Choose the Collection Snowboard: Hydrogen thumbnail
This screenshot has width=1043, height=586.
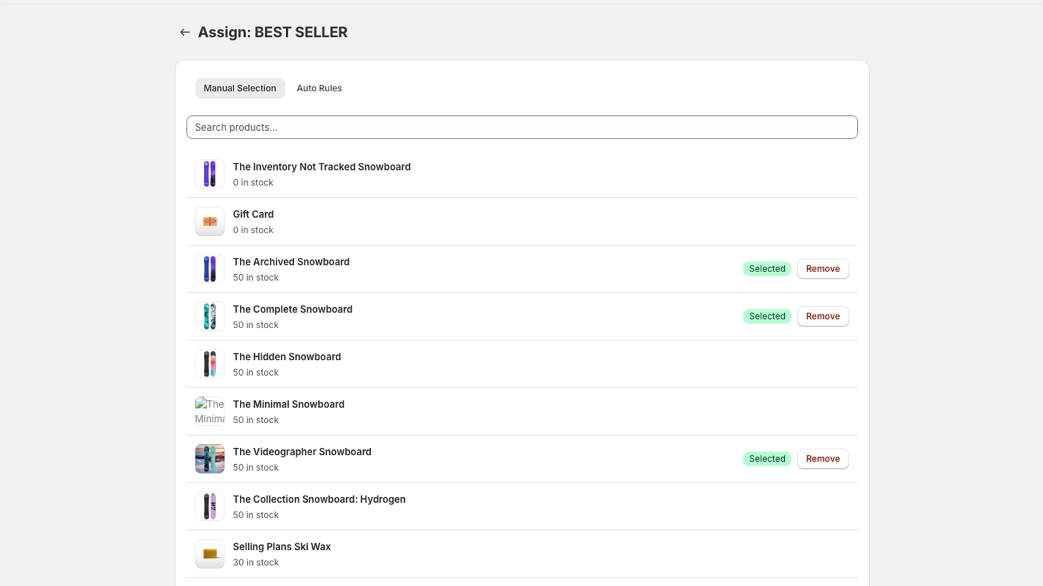(210, 507)
